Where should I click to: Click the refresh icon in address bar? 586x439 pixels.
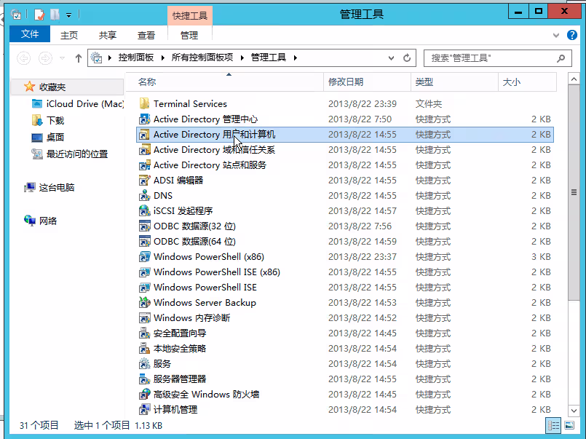click(x=407, y=58)
